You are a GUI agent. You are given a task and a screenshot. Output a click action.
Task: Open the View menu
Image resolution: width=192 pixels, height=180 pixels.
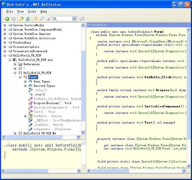coord(20,12)
